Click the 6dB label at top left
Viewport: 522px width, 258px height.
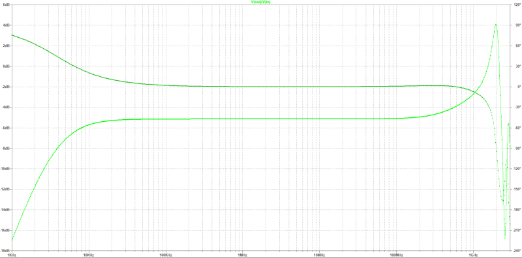pyautogui.click(x=6, y=5)
